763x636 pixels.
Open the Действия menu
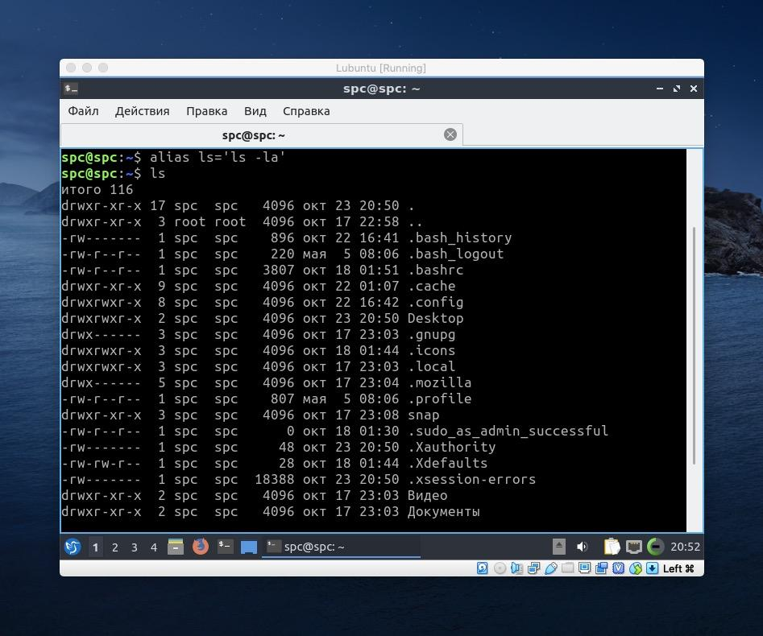click(142, 111)
